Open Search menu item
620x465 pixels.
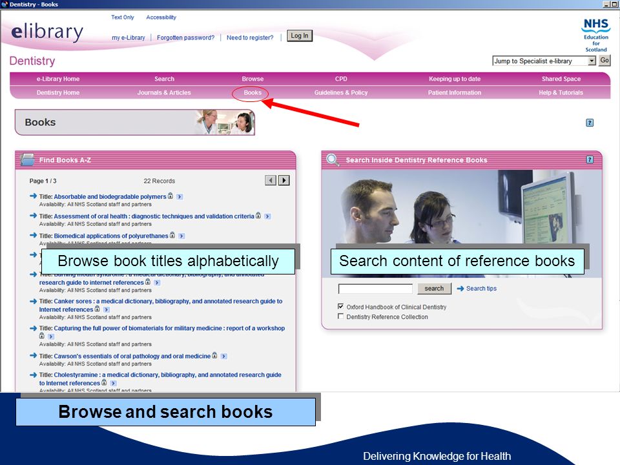coord(165,79)
